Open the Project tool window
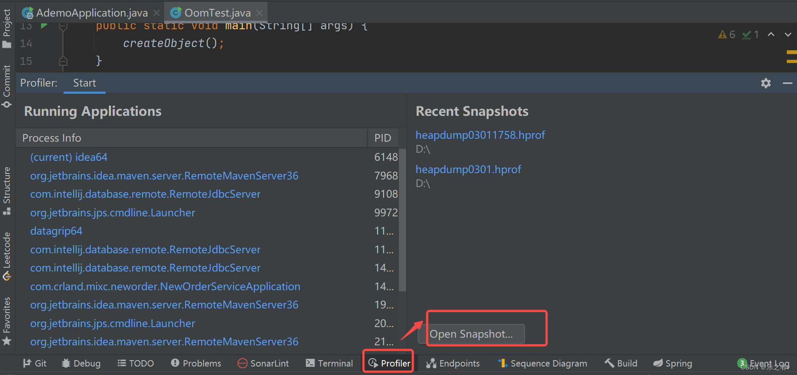 click(x=7, y=29)
